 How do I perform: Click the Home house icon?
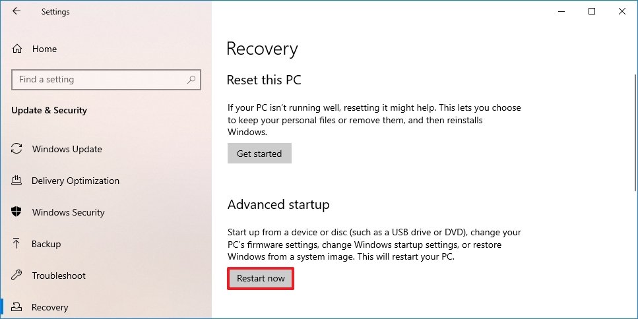(17, 49)
